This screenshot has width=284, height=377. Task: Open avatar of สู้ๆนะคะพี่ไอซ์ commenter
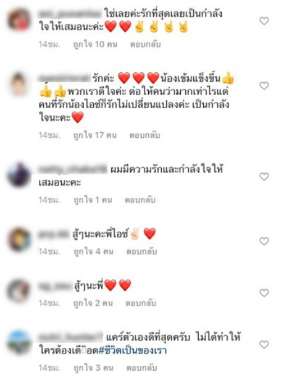19,239
